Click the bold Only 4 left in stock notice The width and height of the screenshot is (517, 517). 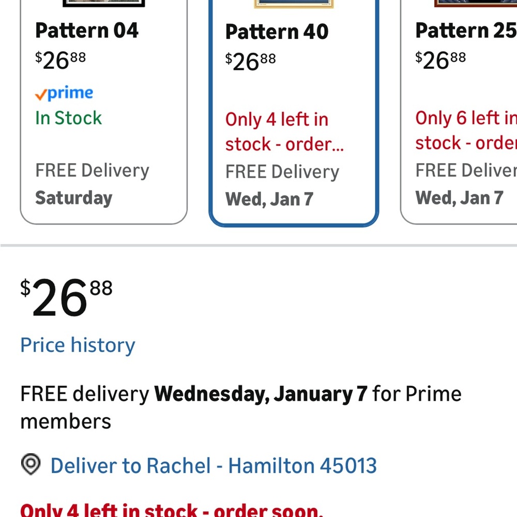point(172,510)
